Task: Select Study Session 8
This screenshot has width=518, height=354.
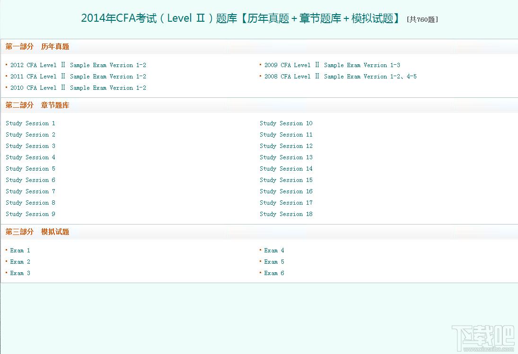Action: point(30,203)
